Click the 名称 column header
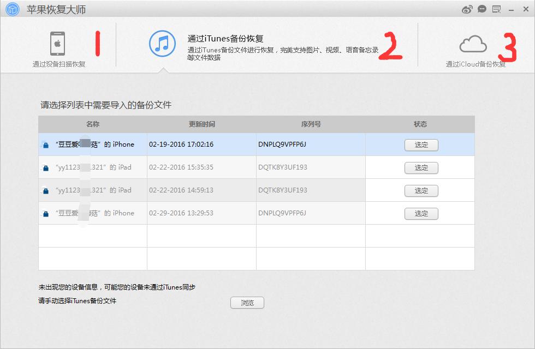This screenshot has width=535, height=349. click(x=92, y=124)
